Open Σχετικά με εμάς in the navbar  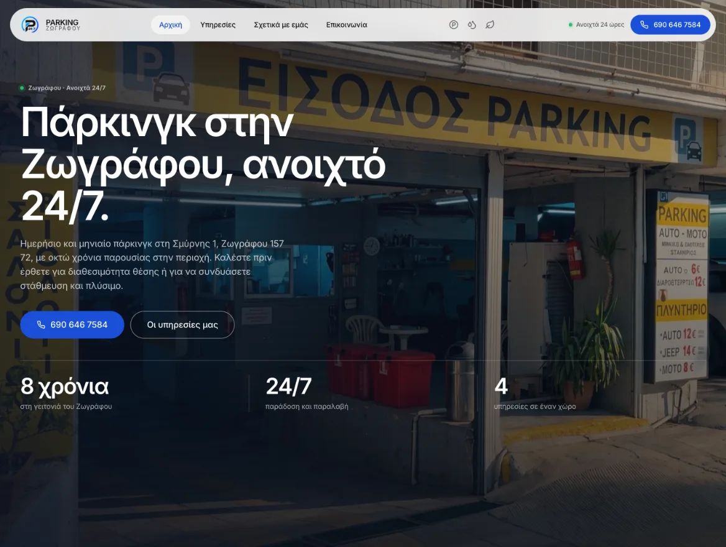(x=280, y=25)
